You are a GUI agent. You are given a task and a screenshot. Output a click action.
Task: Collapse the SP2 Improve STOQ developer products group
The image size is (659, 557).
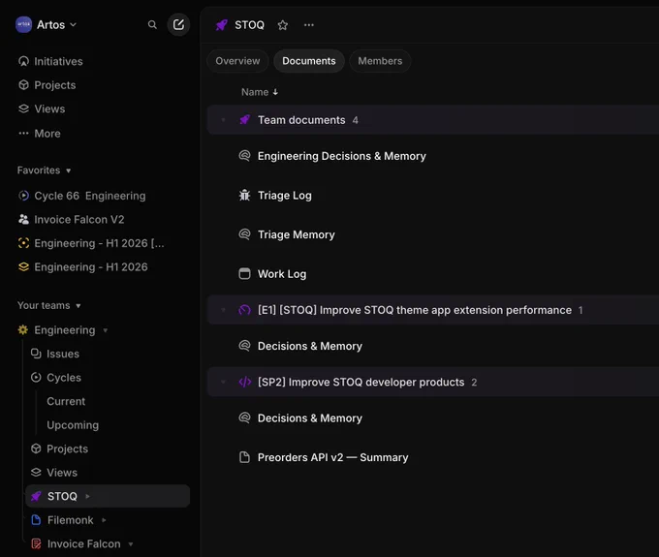(x=223, y=382)
